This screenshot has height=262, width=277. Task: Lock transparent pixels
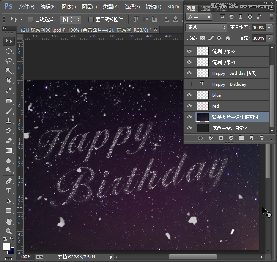tap(202, 38)
